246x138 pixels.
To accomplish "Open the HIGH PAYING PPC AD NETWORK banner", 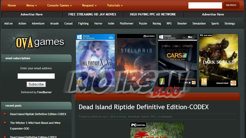I will [x=153, y=14].
